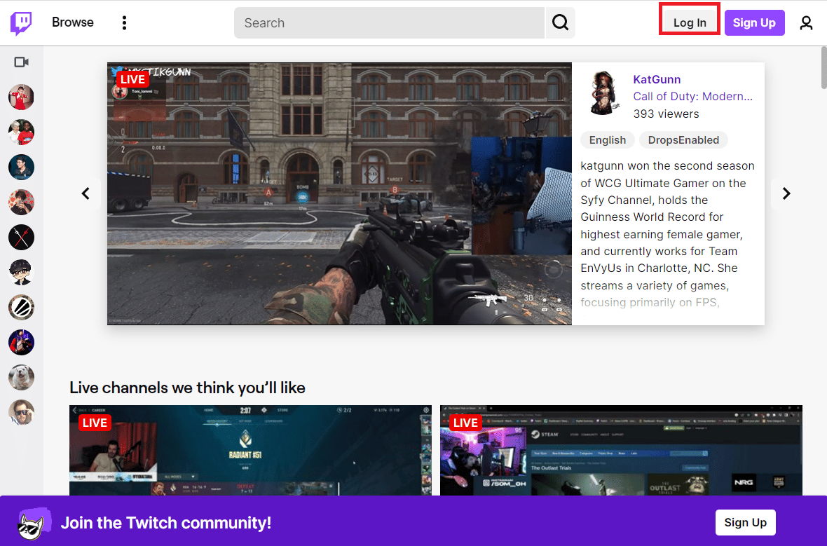Image resolution: width=827 pixels, height=546 pixels.
Task: Open the three-dot more options menu
Action: [124, 22]
